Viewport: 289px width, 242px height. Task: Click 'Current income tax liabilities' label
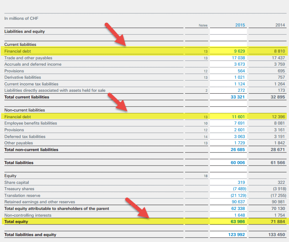point(31,84)
